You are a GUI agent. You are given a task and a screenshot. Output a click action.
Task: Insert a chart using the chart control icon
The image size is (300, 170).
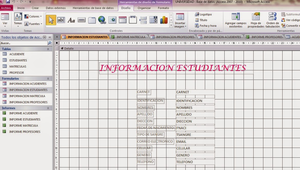[164, 20]
